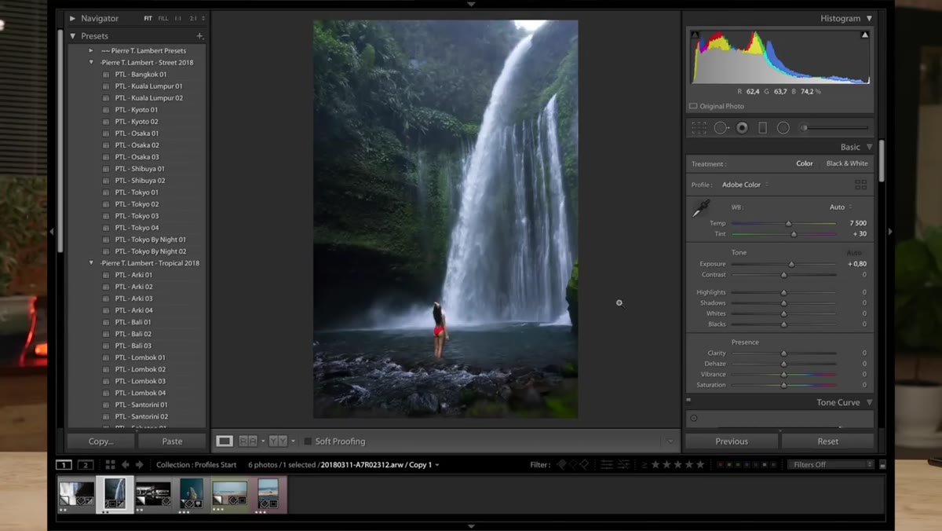
Task: Toggle highlight clipping indicator in histogram
Action: pyautogui.click(x=865, y=35)
